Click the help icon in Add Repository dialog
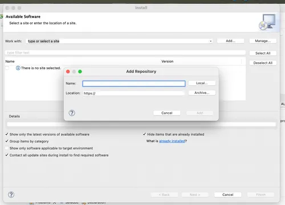The image size is (285, 205). [x=72, y=113]
